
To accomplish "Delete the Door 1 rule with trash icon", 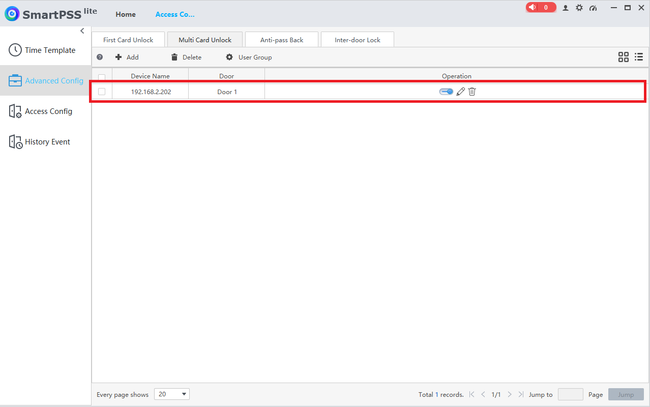I will point(472,92).
